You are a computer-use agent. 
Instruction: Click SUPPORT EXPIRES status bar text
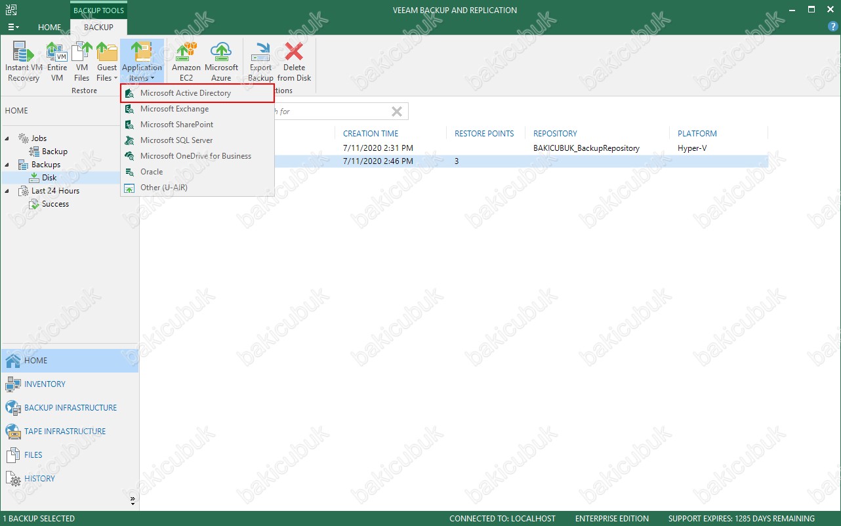[x=741, y=519]
